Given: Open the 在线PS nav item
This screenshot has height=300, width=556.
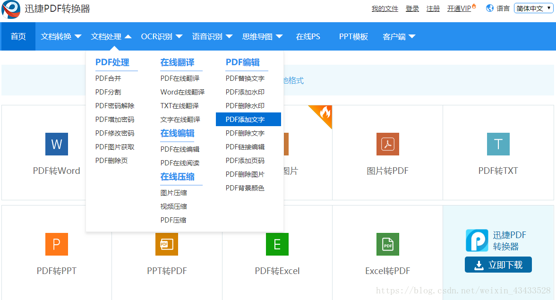Looking at the screenshot, I should pyautogui.click(x=308, y=36).
